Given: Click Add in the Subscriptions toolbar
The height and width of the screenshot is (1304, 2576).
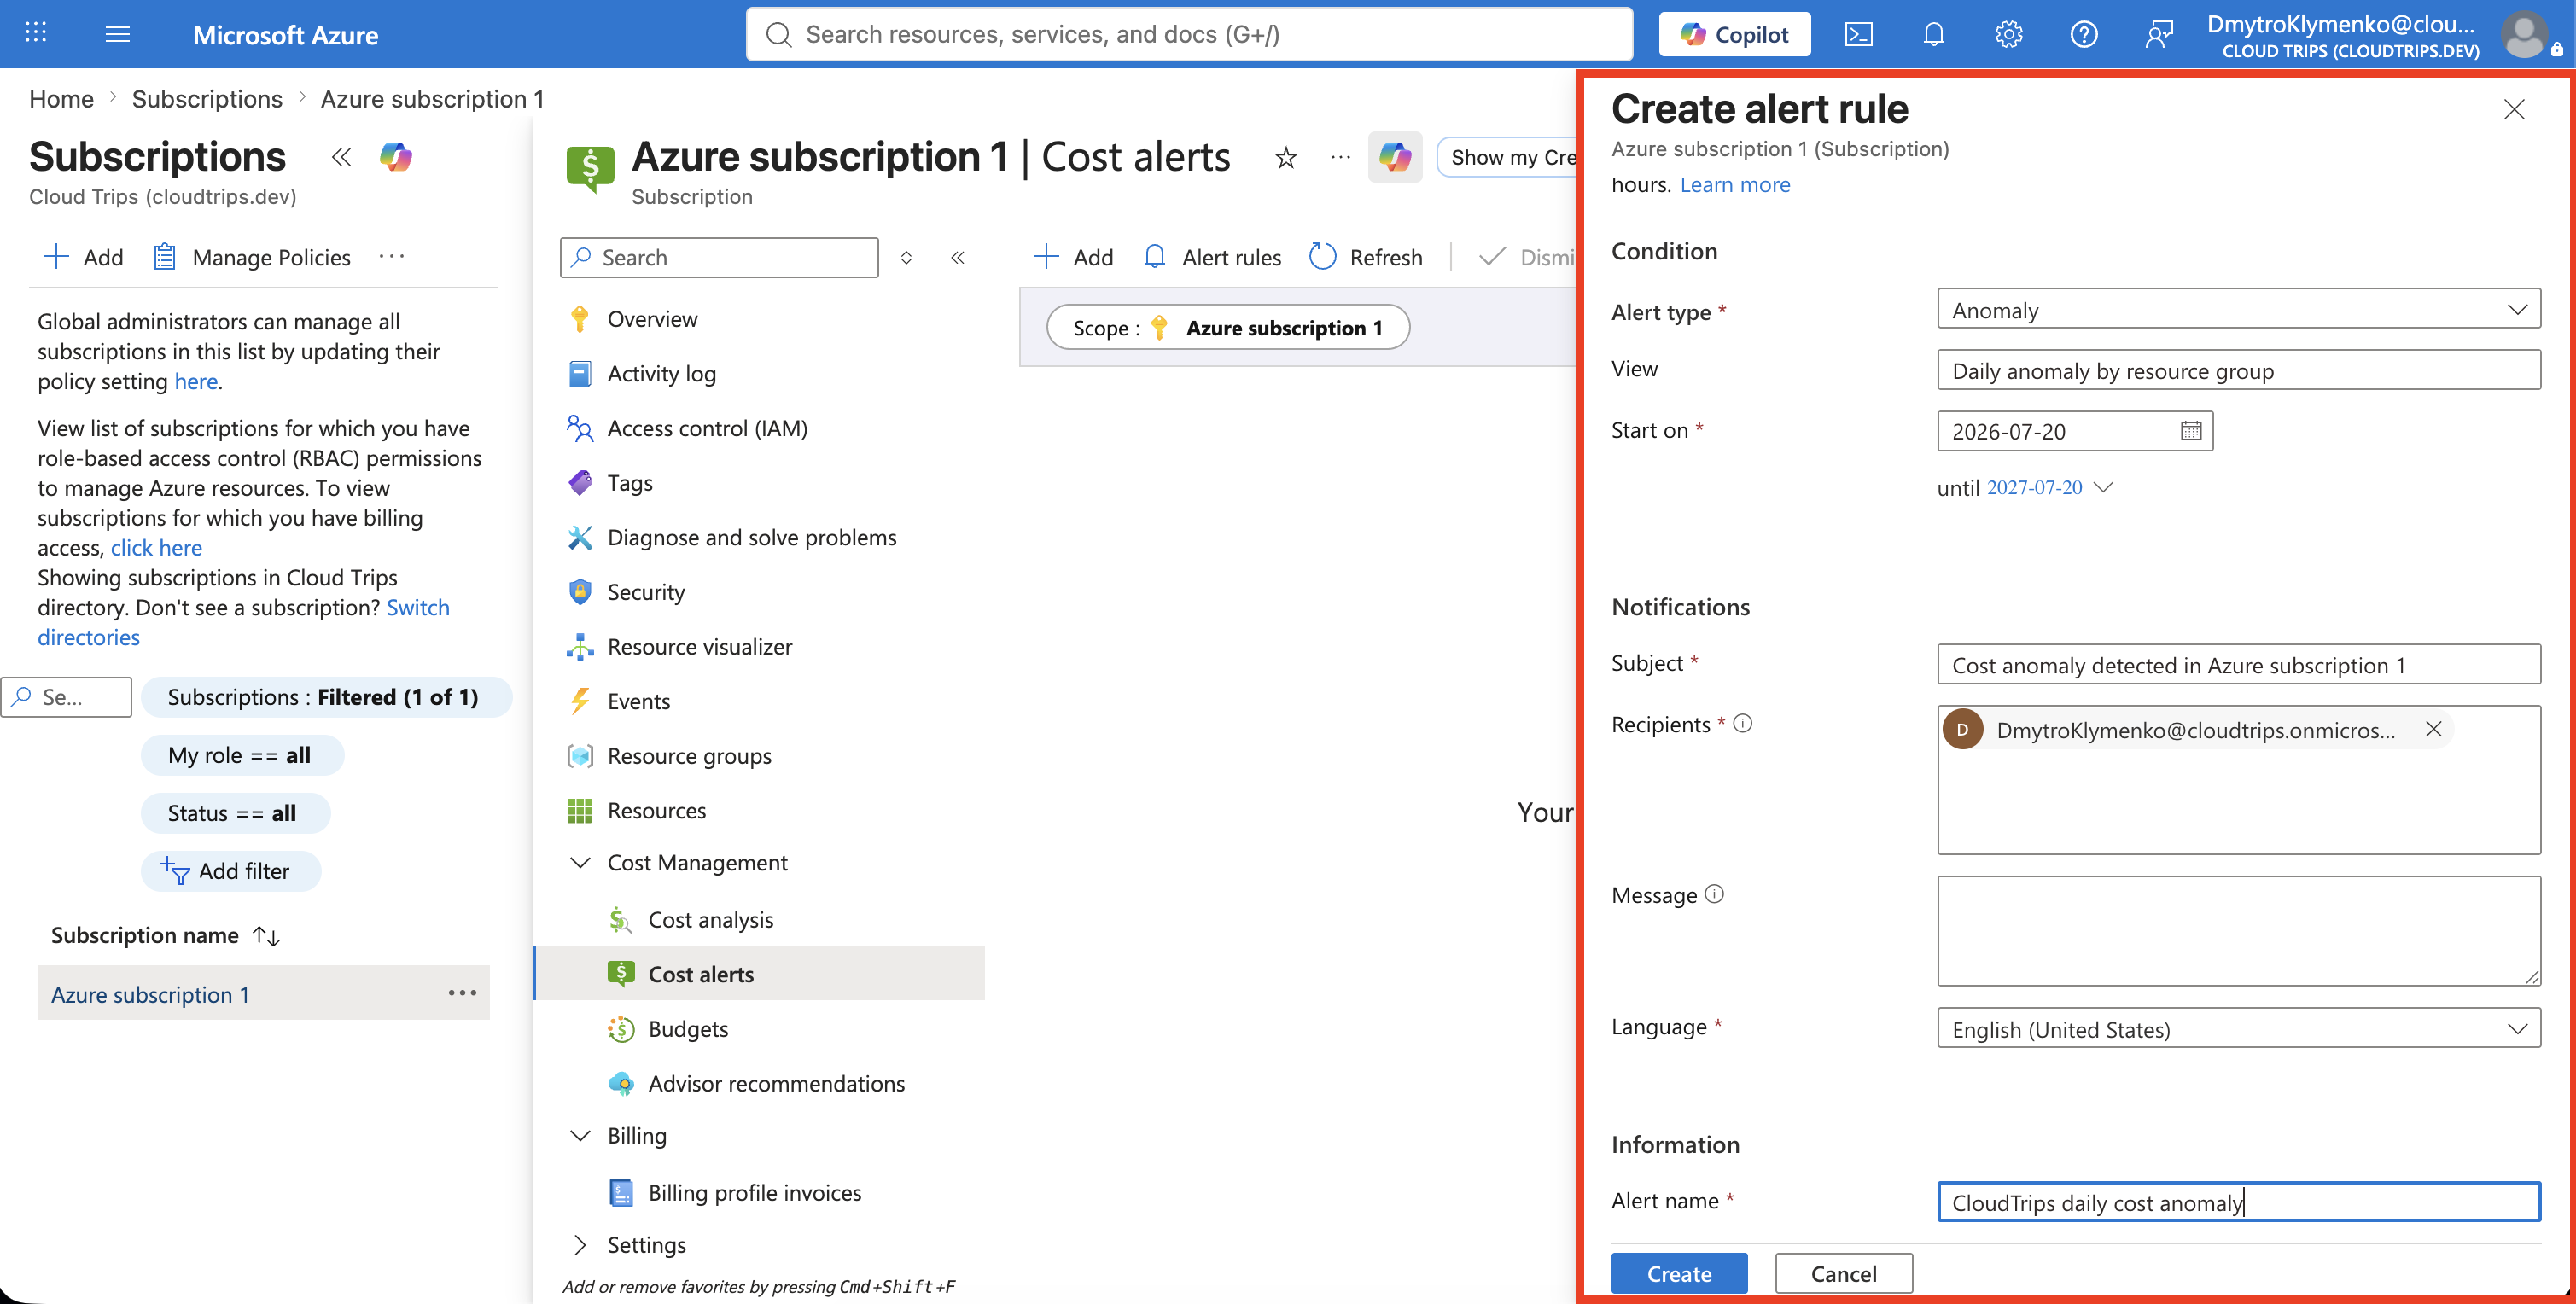Looking at the screenshot, I should click(83, 257).
